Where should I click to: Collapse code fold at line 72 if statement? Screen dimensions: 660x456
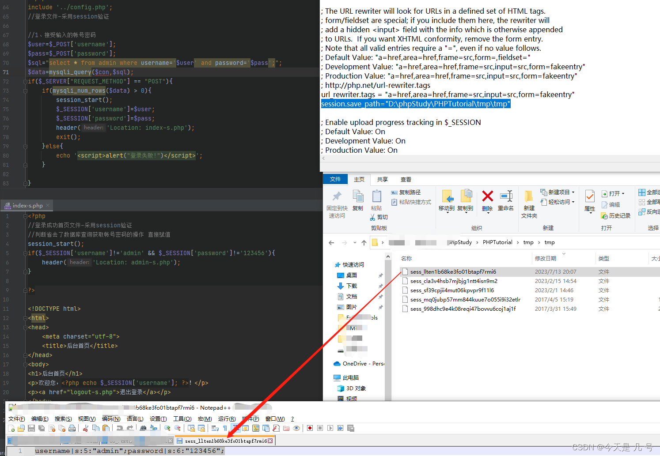[x=25, y=82]
